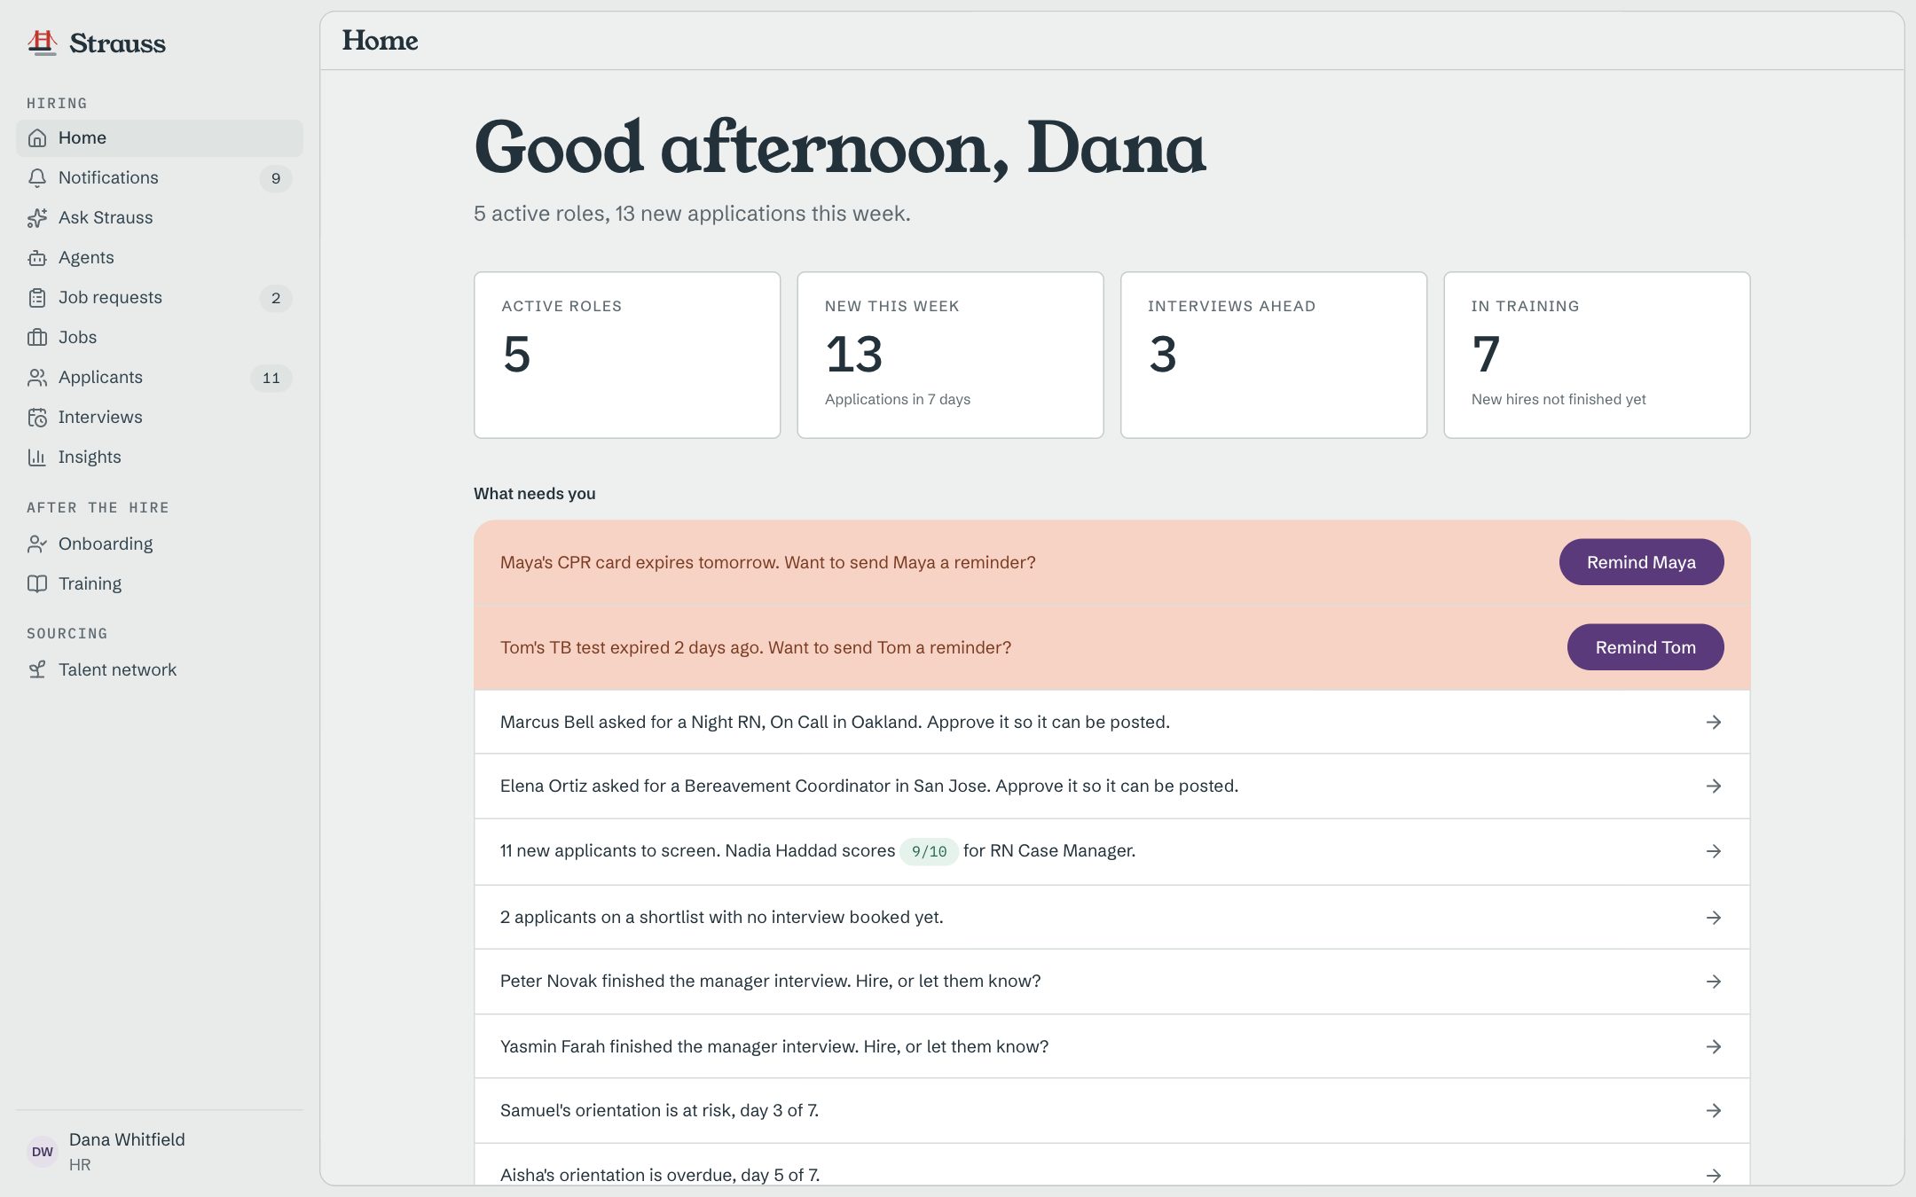
Task: Click the Talent network sprout icon
Action: tap(37, 670)
